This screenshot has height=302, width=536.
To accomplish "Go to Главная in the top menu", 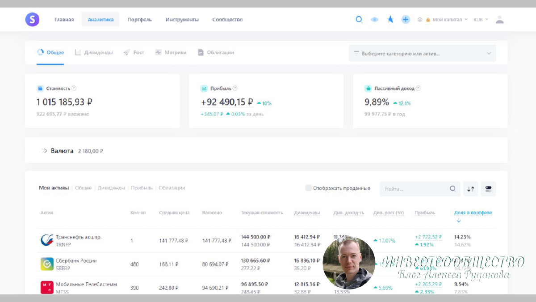I will [x=64, y=20].
